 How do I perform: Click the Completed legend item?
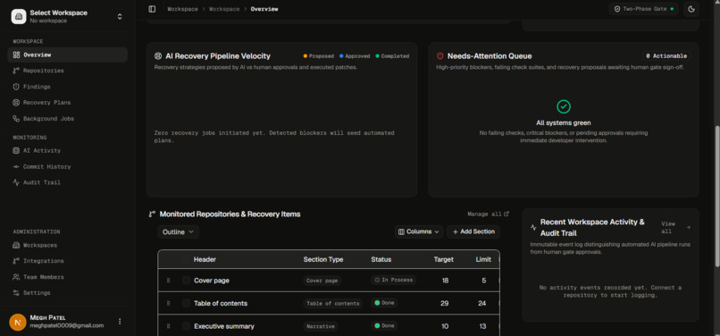pos(392,56)
